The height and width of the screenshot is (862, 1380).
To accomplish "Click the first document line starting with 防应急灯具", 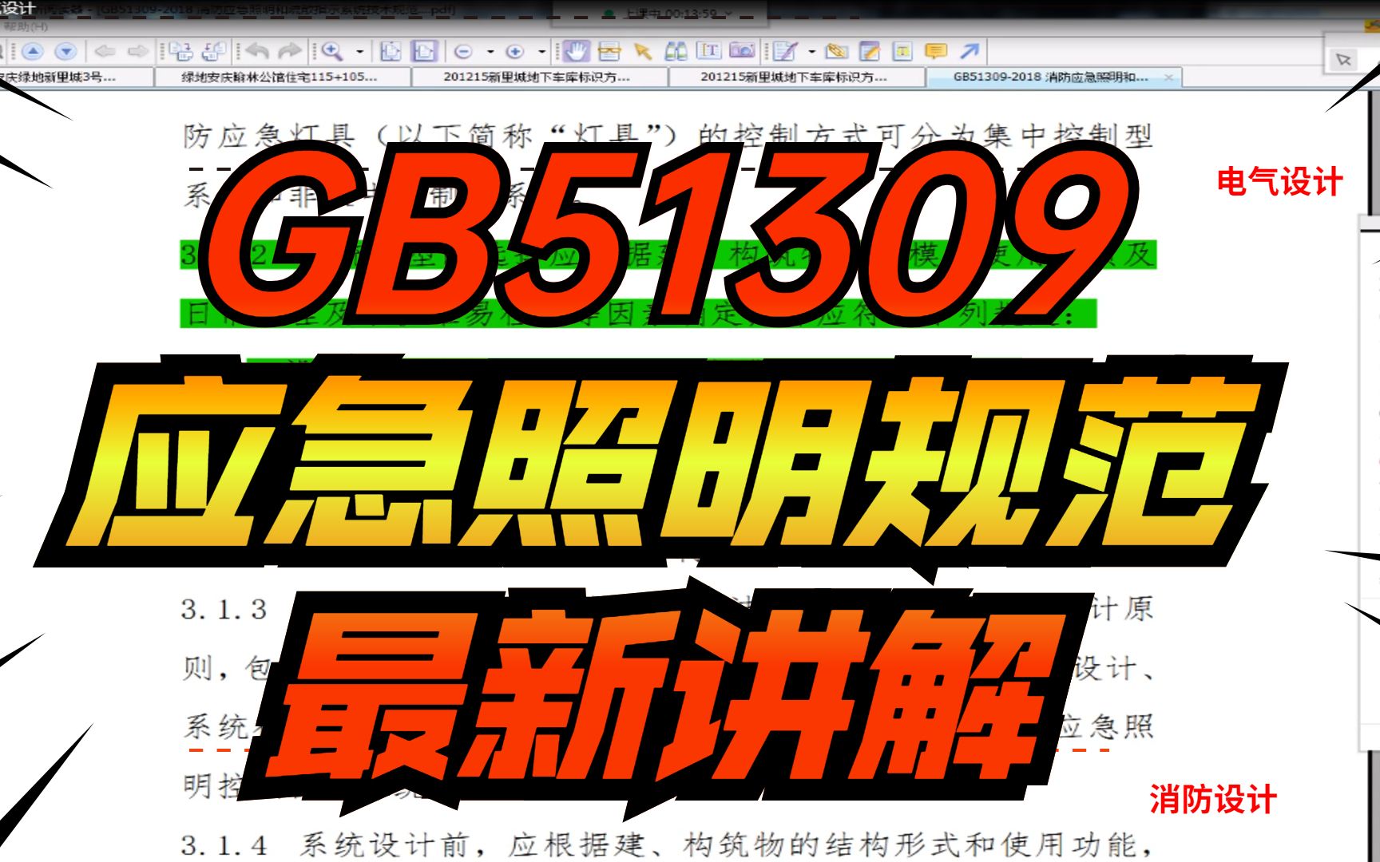I will point(668,136).
